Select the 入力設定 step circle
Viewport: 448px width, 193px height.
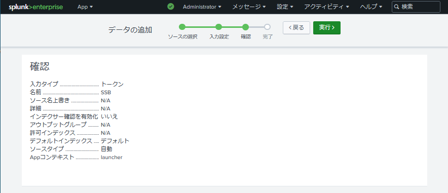coord(219,27)
